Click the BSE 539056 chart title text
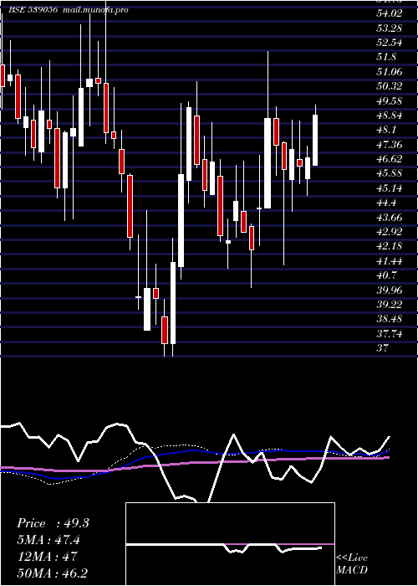Image resolution: width=418 pixels, height=586 pixels. [33, 10]
